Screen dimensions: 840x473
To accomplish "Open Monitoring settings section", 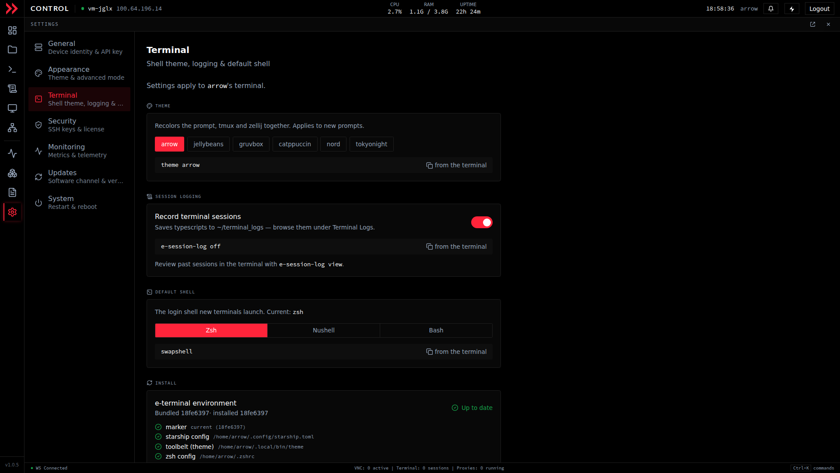I will (x=80, y=151).
